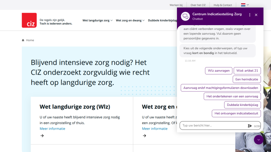
Task: Click the CIZ red logo
Action: pos(29,20)
